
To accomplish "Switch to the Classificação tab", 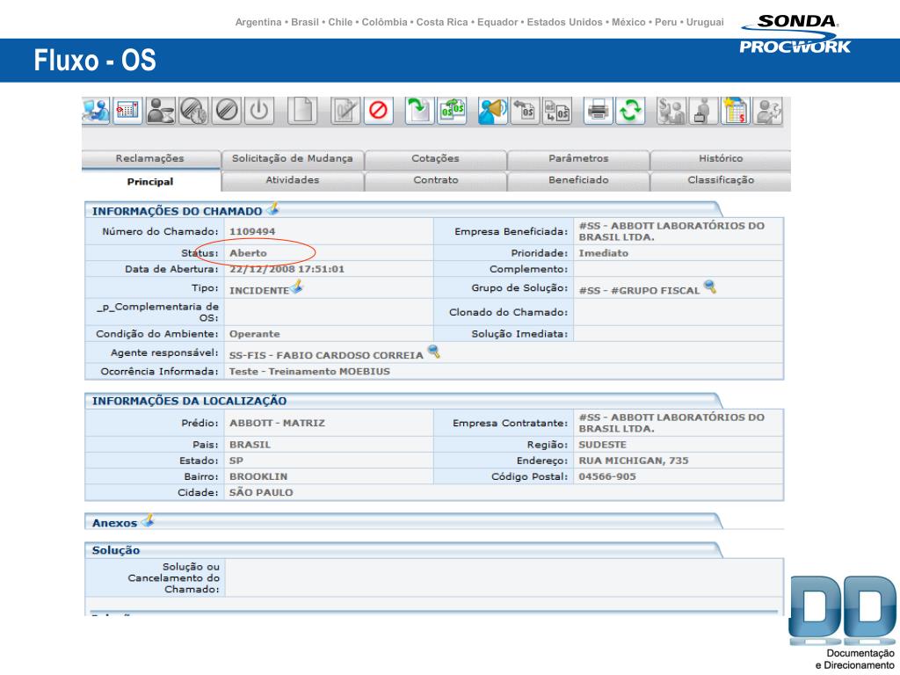I will pos(721,181).
